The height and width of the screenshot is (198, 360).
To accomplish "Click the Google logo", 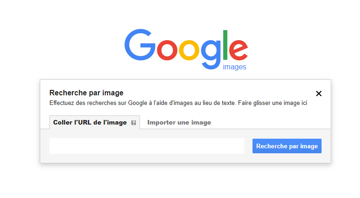I will point(186,48).
